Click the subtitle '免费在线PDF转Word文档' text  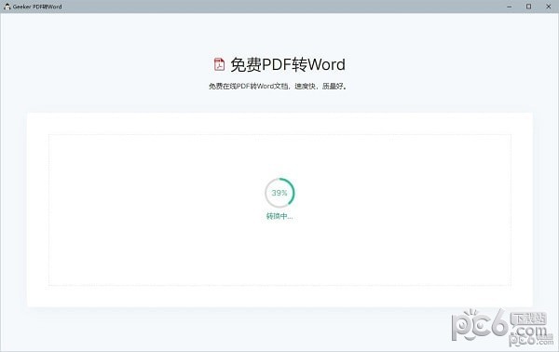click(249, 86)
